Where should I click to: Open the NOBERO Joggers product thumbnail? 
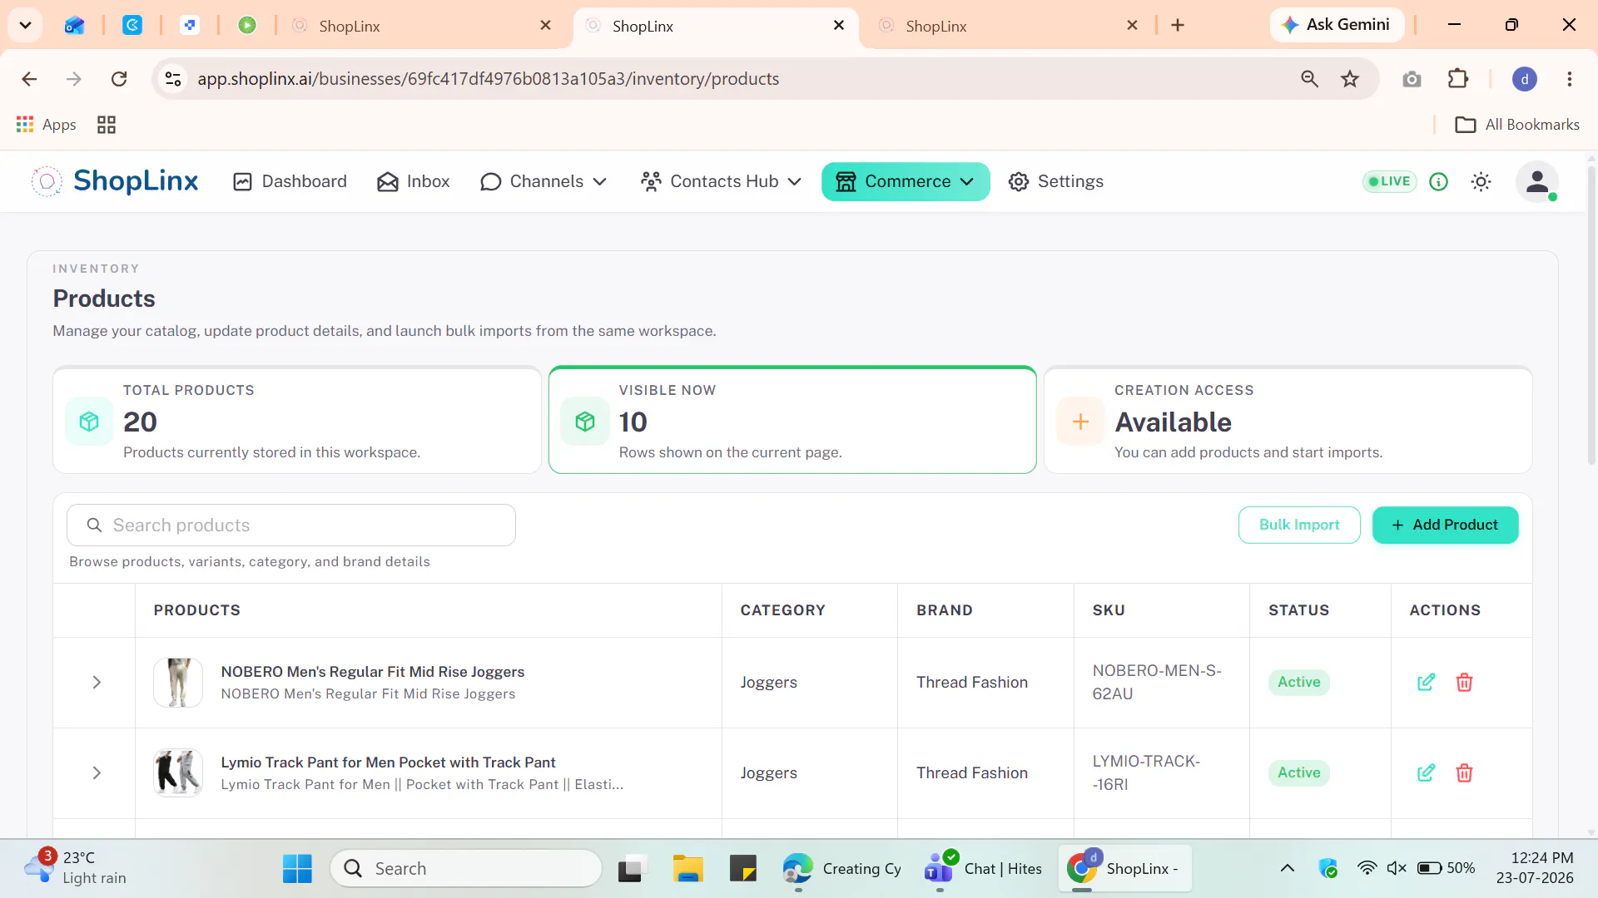coord(178,682)
